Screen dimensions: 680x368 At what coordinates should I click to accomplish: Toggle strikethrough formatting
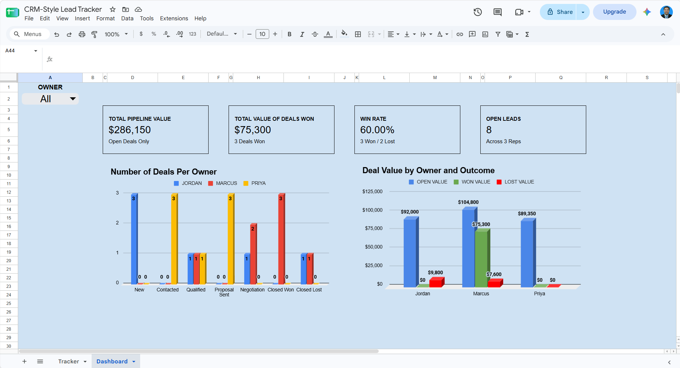[315, 34]
